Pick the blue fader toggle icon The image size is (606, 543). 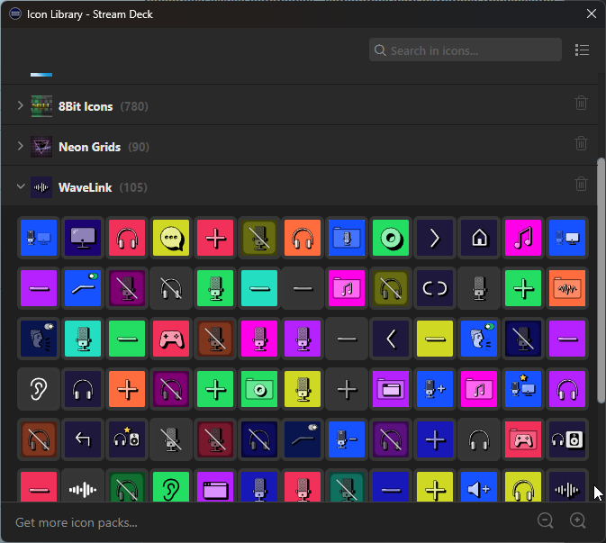(83, 288)
